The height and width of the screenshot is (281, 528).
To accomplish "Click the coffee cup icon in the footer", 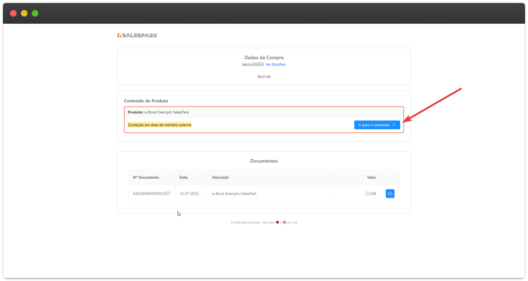I will point(284,223).
